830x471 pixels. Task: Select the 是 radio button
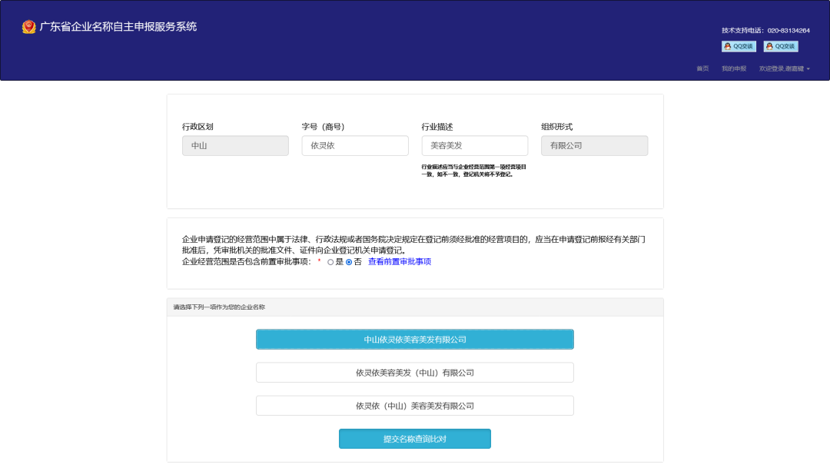point(330,263)
